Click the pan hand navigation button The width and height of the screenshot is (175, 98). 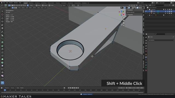tap(124, 20)
